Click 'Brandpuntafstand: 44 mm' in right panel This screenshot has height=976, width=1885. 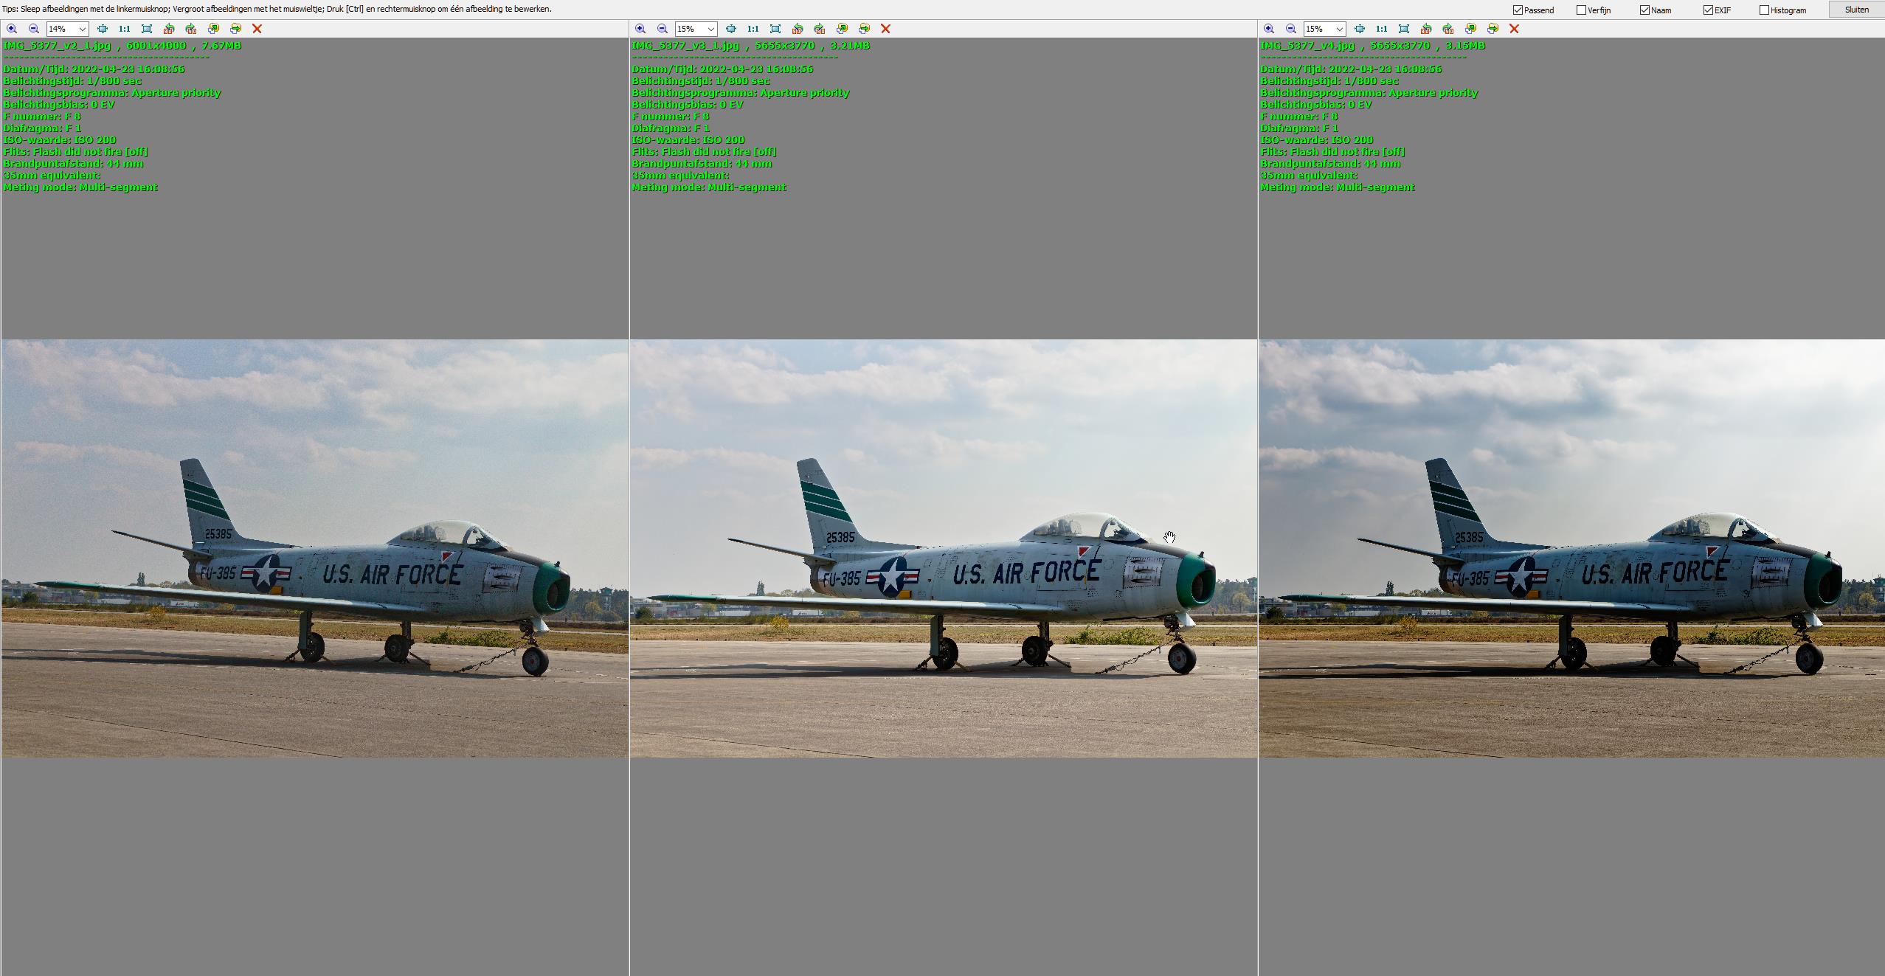click(1330, 163)
